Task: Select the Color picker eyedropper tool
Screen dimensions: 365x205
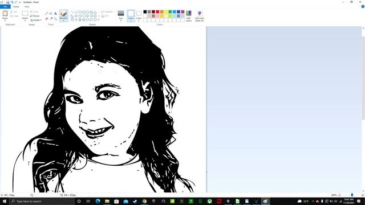Action: point(51,19)
